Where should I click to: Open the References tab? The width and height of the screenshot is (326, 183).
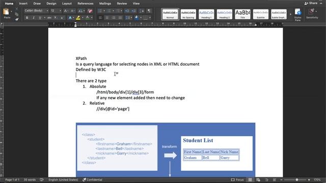coord(85,4)
